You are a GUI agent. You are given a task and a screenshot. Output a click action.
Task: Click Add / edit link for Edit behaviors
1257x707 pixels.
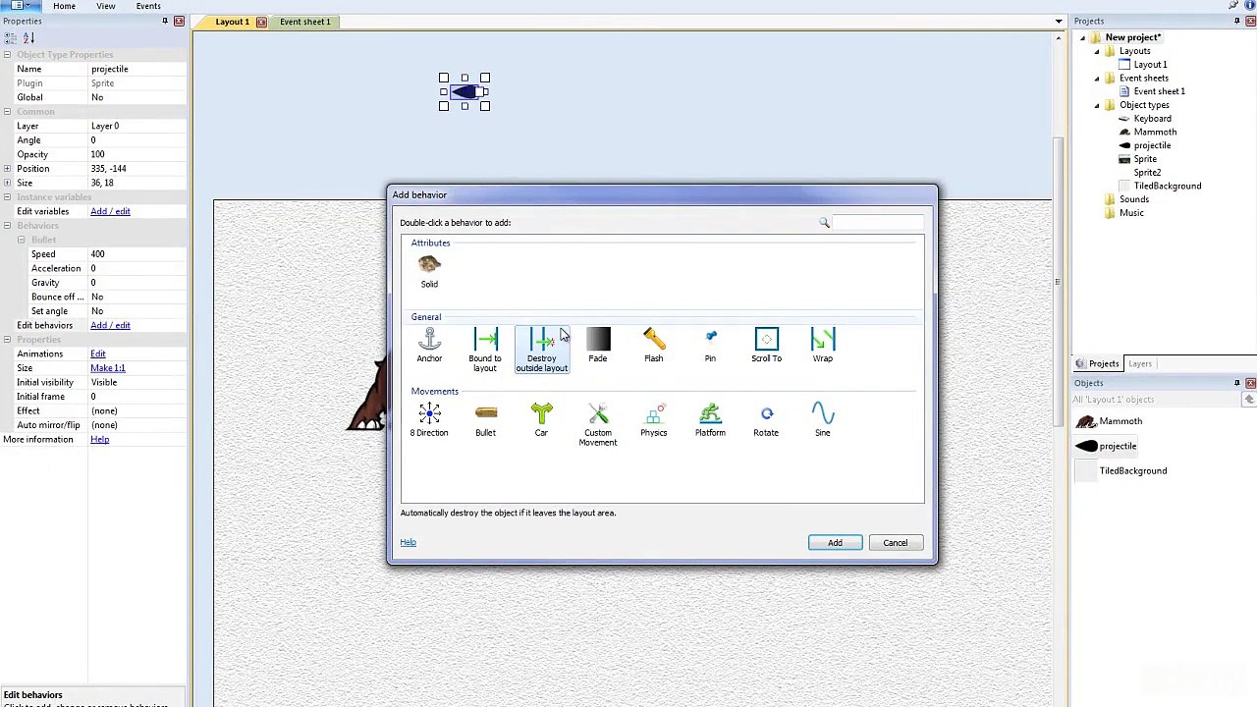(110, 326)
